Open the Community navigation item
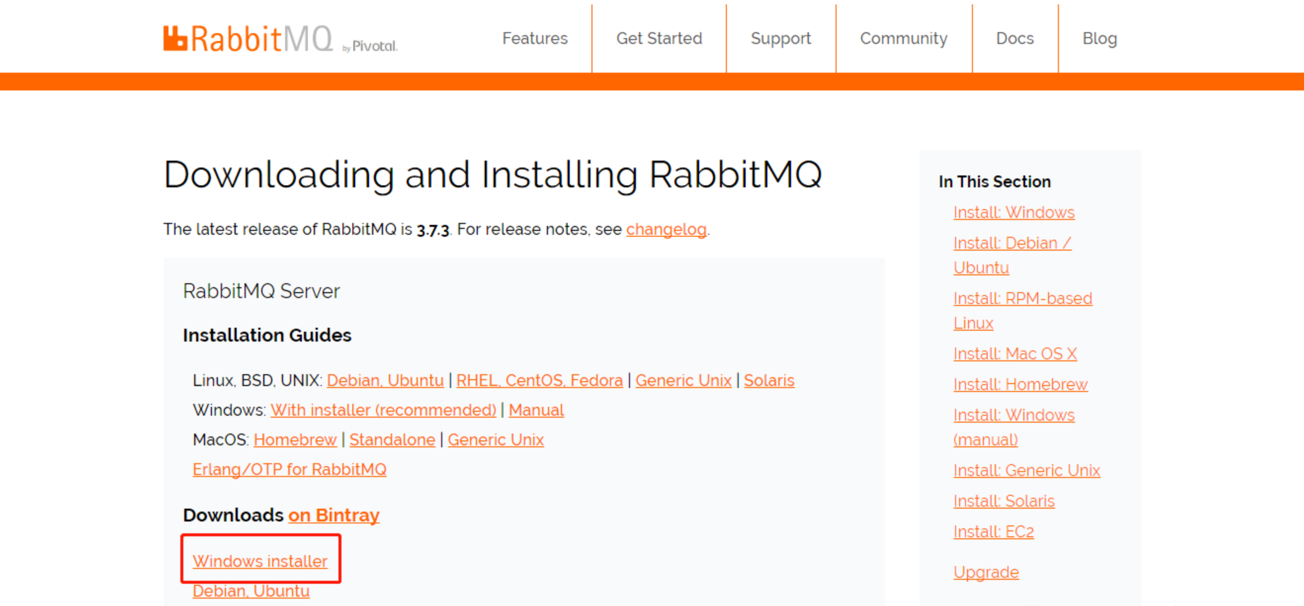 click(903, 39)
